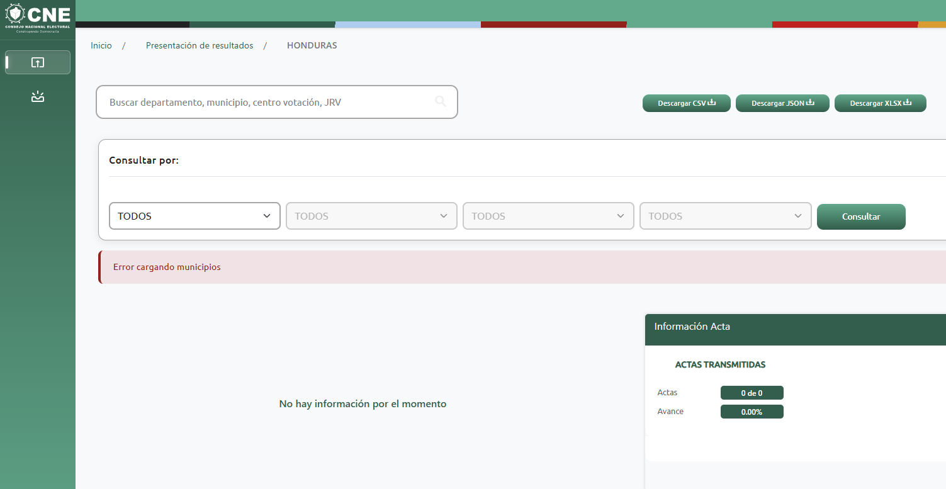Click the Consultar button
946x489 pixels.
860,216
